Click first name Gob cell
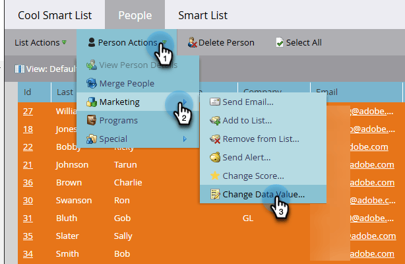Screen dimensions: 405x264 point(123,218)
